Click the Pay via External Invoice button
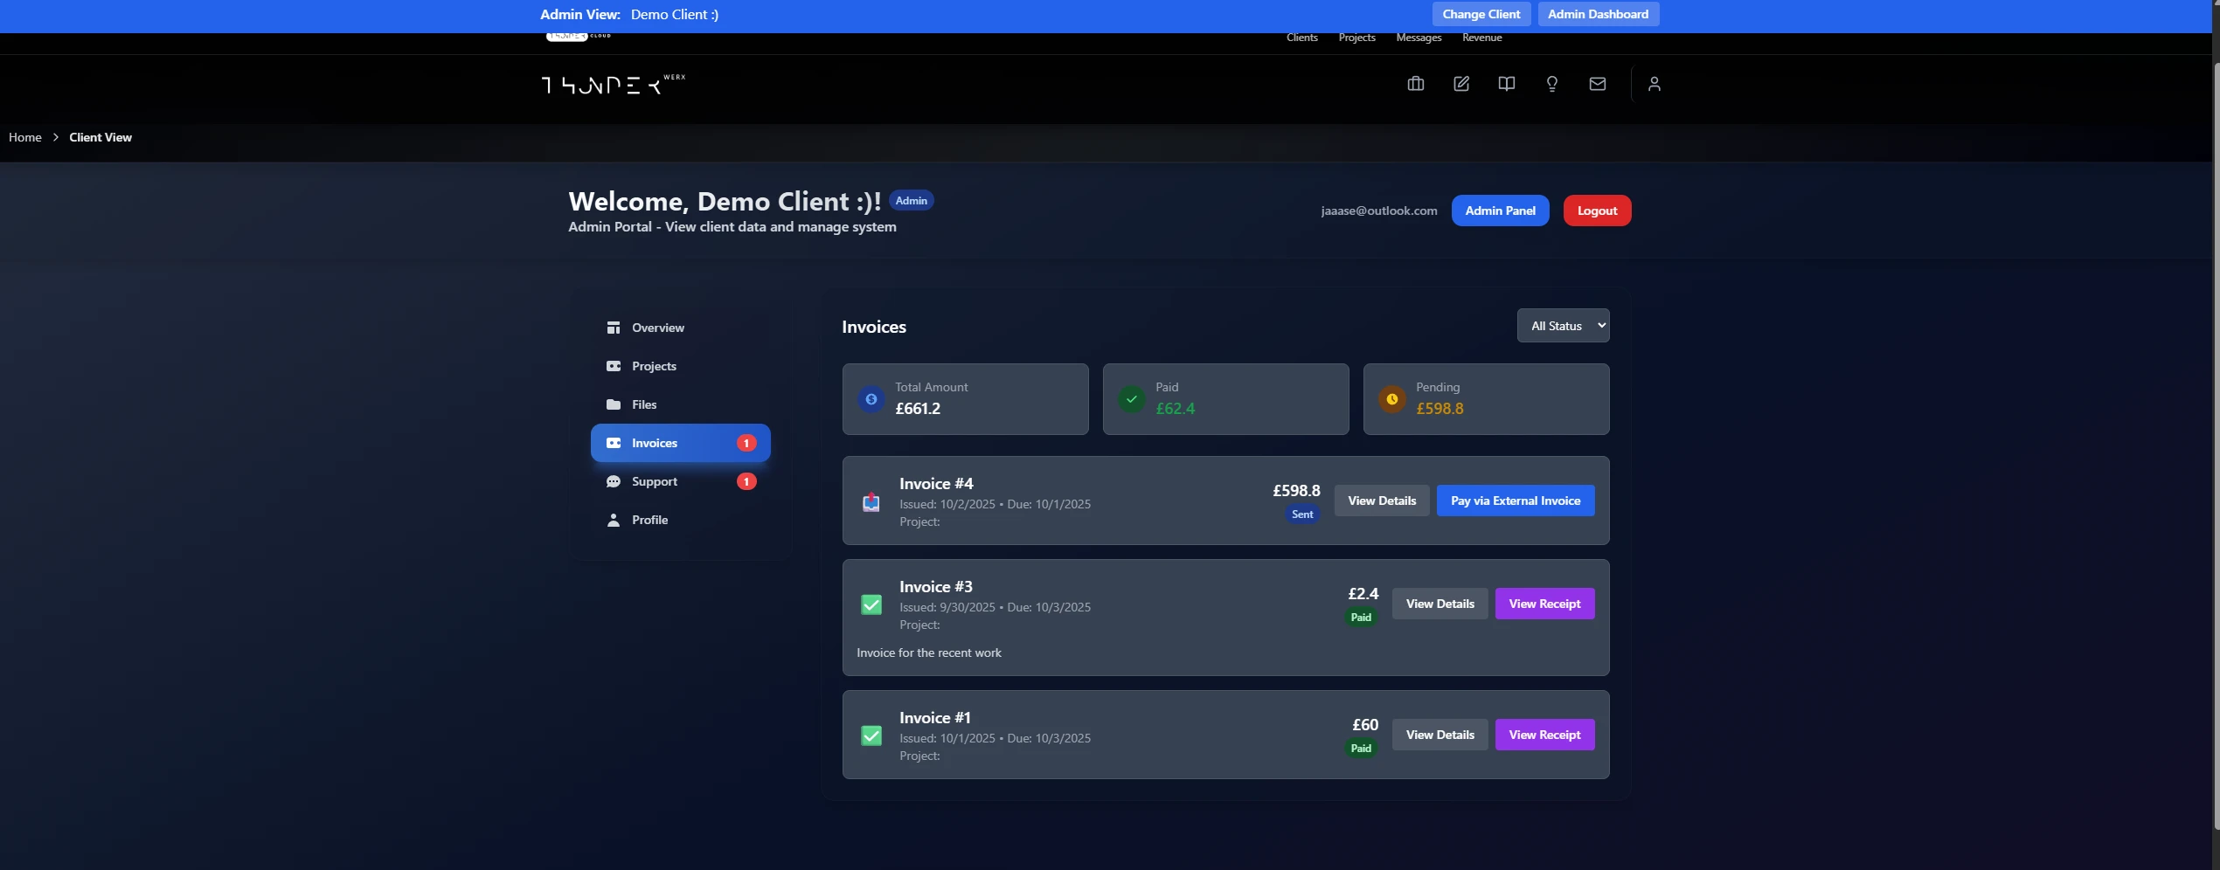The height and width of the screenshot is (870, 2220). 1514,501
